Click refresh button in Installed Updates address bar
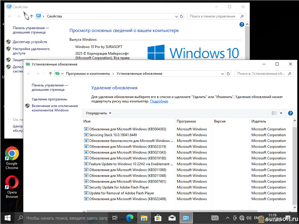 point(228,74)
